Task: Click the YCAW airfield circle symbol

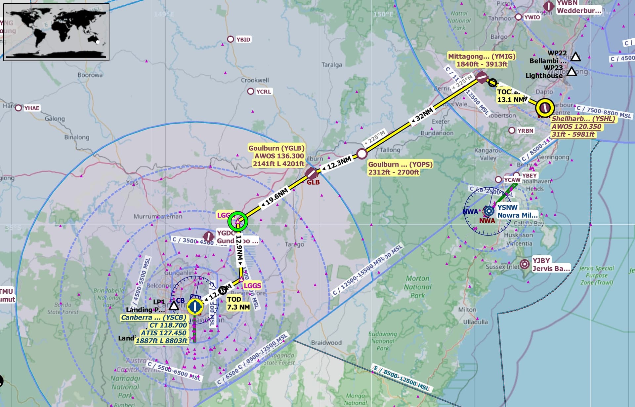Action: click(498, 179)
